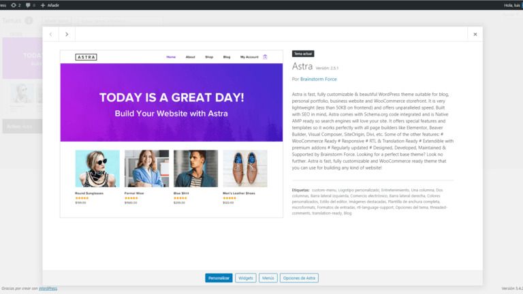Go to previous theme with left chevron
The width and height of the screenshot is (523, 294).
coord(50,34)
